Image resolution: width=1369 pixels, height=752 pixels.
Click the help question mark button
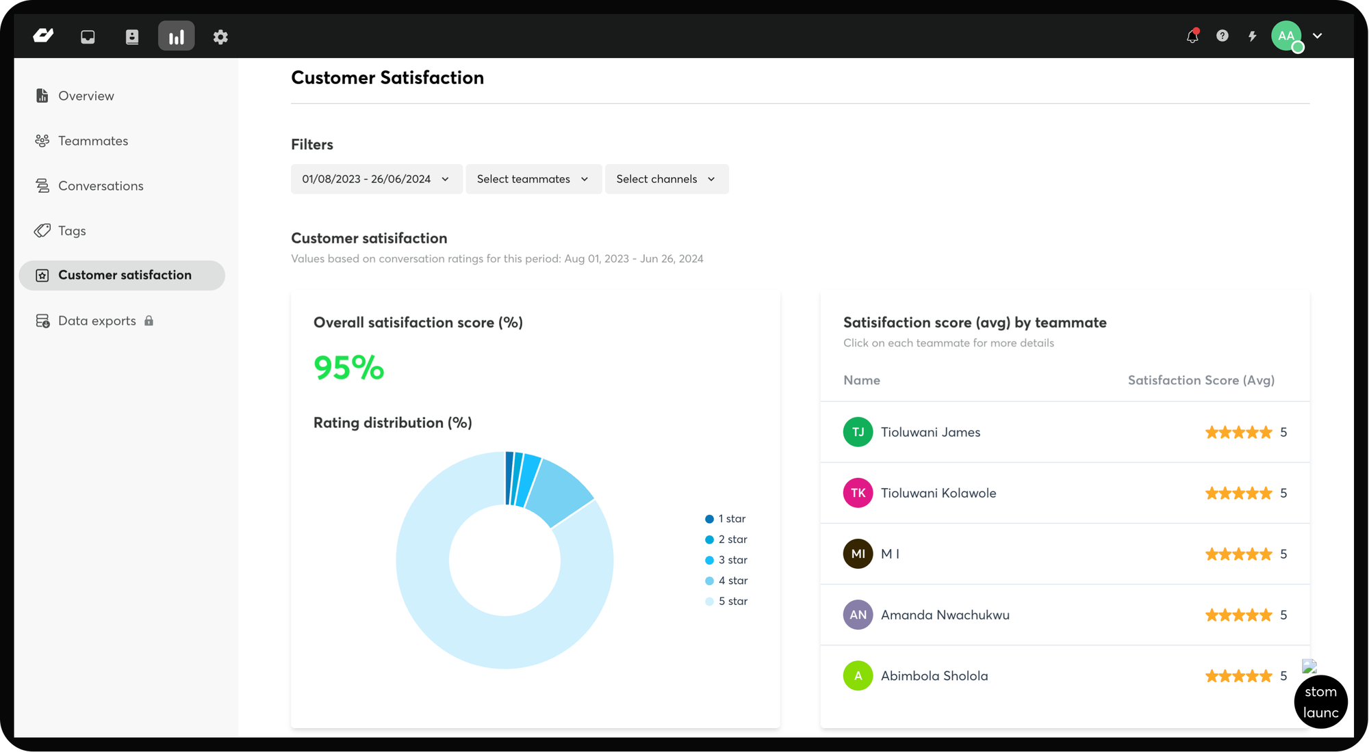tap(1222, 35)
